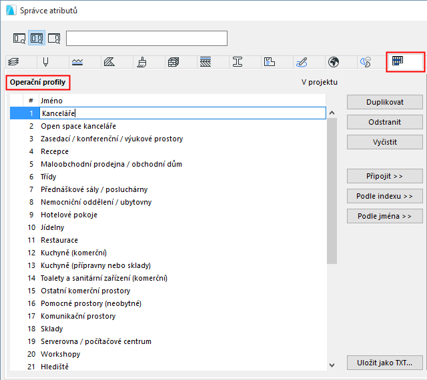Select the Recepce row
The width and height of the screenshot is (427, 380).
pyautogui.click(x=167, y=151)
